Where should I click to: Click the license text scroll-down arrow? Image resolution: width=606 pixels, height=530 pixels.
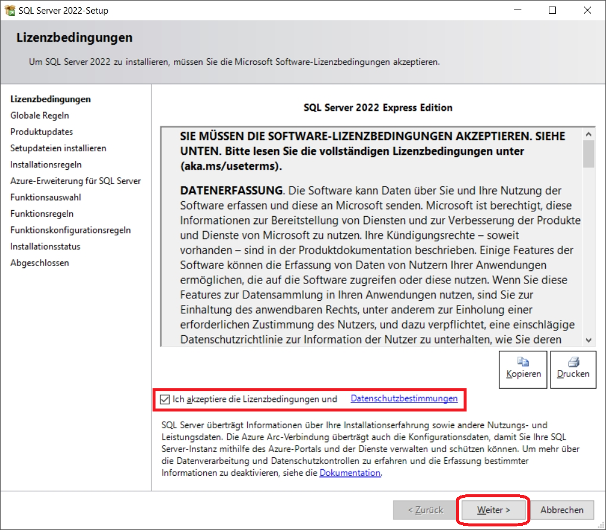click(x=589, y=340)
